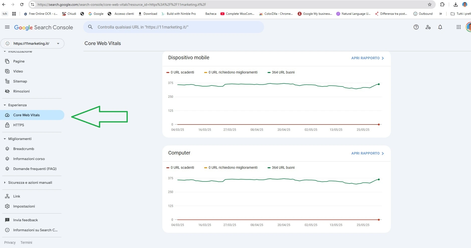Click the browser reload icon
The image size is (471, 248).
click(22, 4)
